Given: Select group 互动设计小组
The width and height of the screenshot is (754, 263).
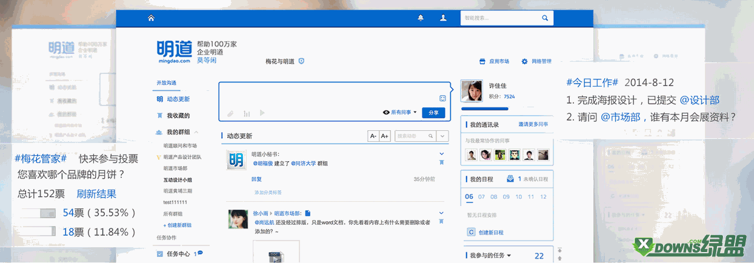Looking at the screenshot, I should (x=178, y=180).
